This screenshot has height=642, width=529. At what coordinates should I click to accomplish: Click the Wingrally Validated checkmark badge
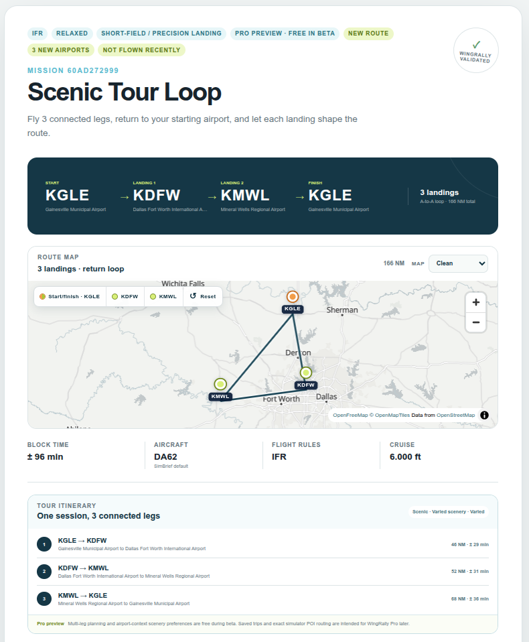476,50
